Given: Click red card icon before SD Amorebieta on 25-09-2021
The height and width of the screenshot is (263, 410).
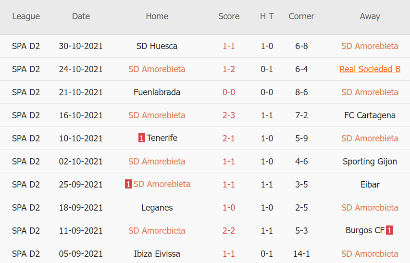Looking at the screenshot, I should [x=128, y=184].
